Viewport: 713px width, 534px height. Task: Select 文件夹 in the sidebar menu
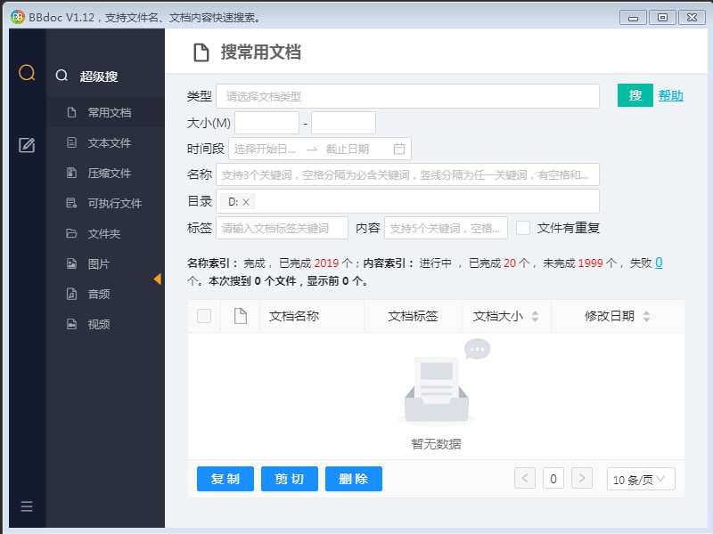pos(105,233)
